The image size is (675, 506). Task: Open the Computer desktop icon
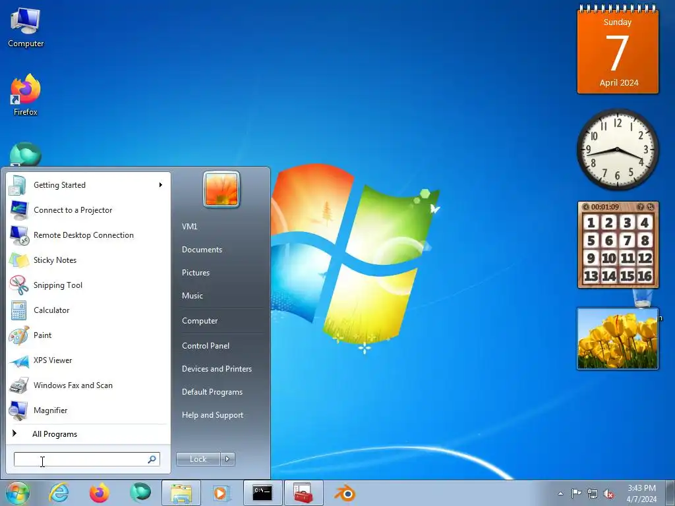coord(26,28)
